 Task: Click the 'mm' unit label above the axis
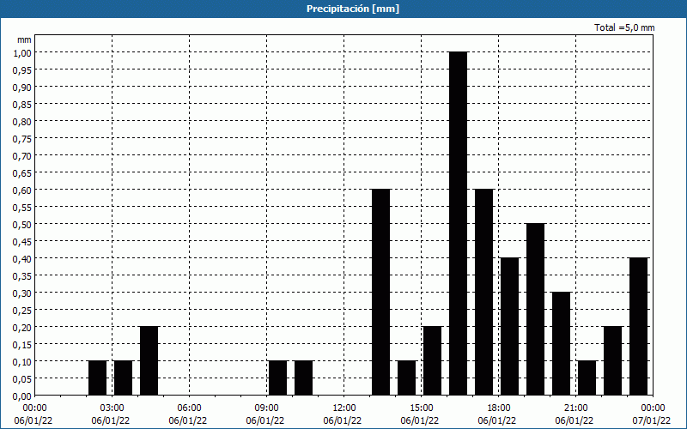click(x=24, y=39)
